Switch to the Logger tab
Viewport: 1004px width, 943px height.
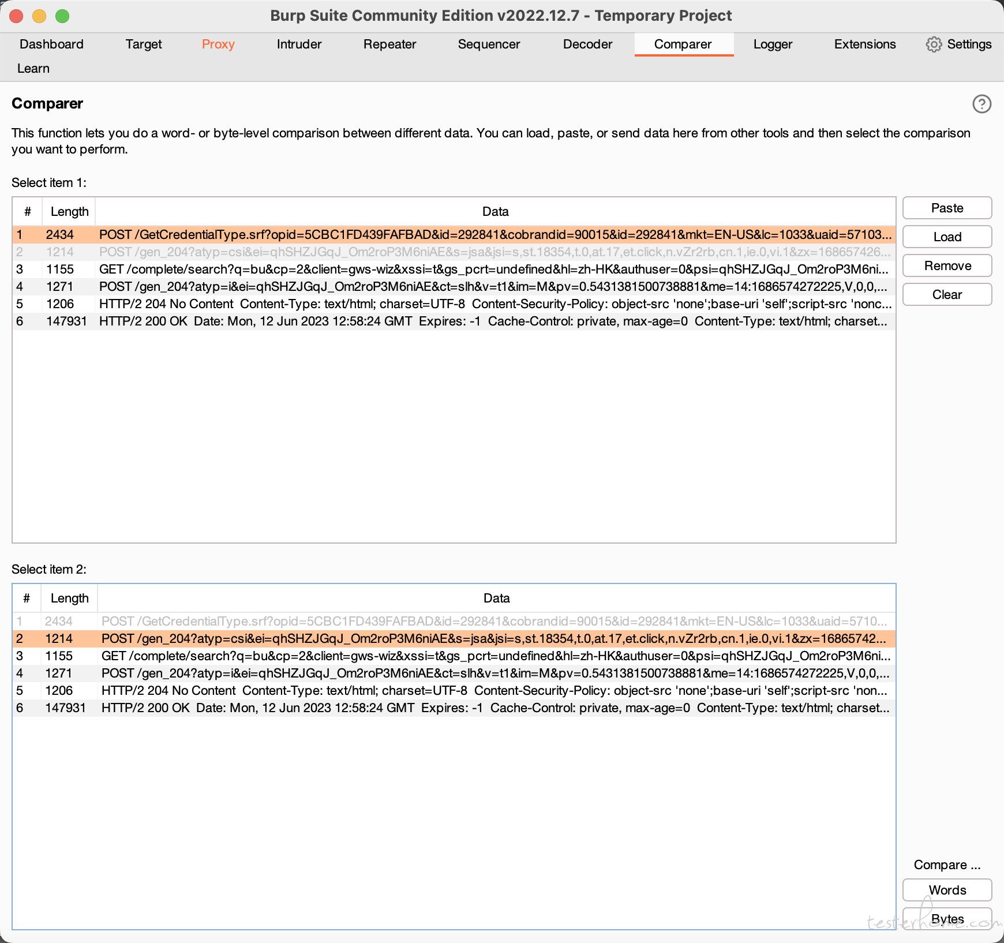773,44
